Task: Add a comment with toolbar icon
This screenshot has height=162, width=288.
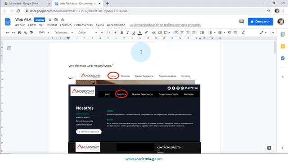Action: click(x=160, y=33)
